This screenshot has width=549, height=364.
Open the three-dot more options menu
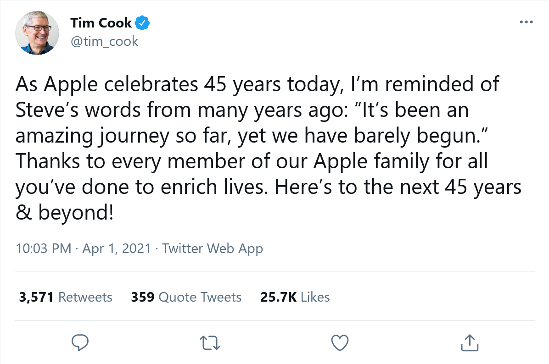[525, 22]
